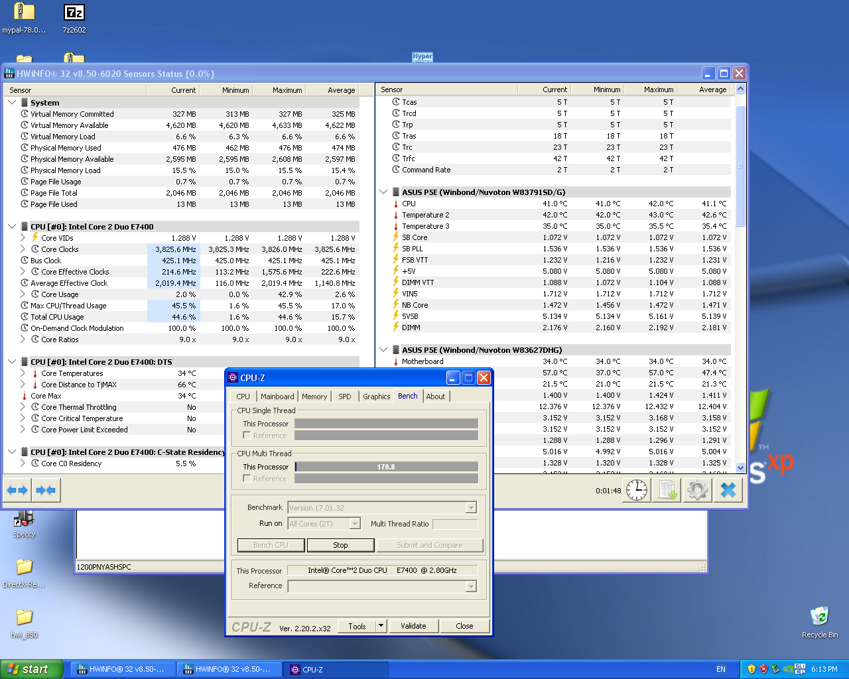Switch to the Memory tab

click(314, 397)
